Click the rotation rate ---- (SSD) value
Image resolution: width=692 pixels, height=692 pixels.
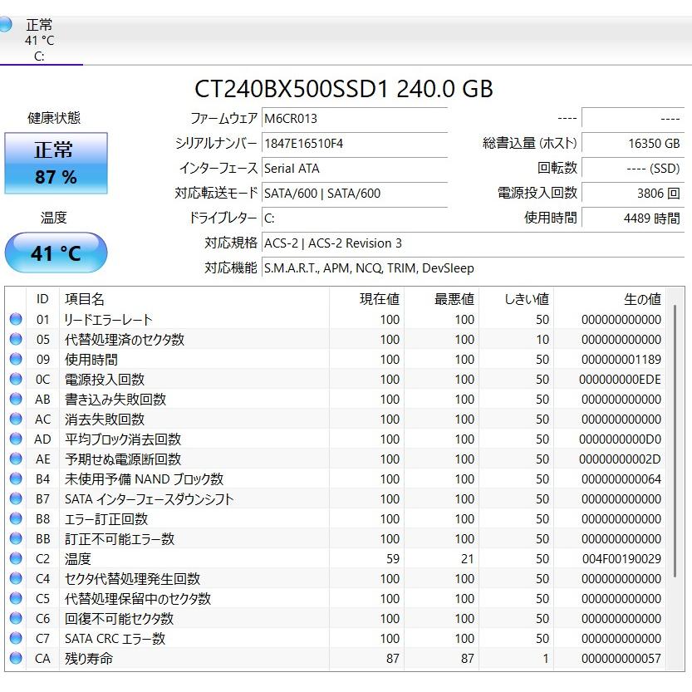633,169
